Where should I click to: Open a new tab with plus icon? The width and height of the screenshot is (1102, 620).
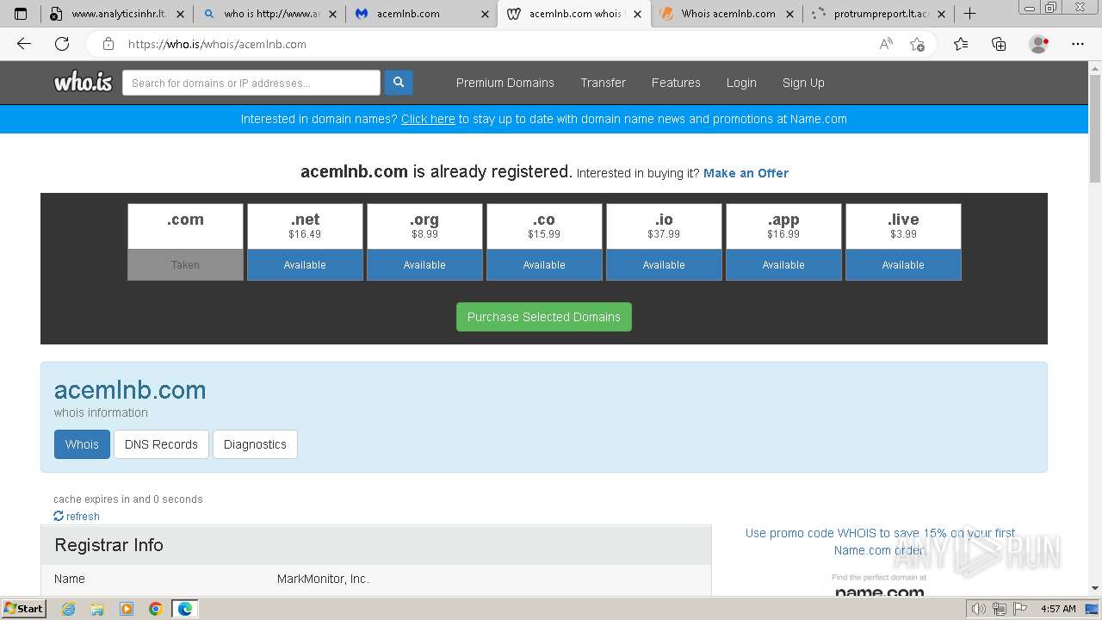969,14
